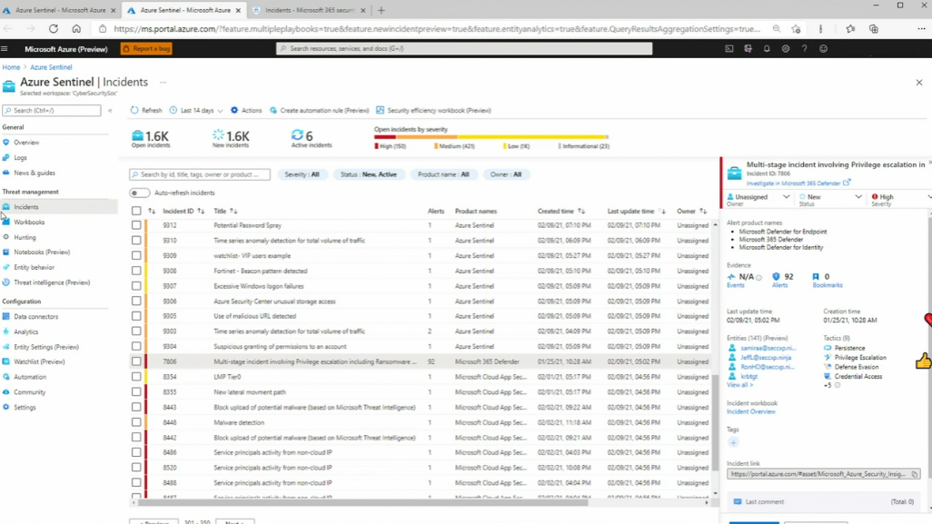Click the Report a bug button
932x524 pixels.
pyautogui.click(x=146, y=49)
